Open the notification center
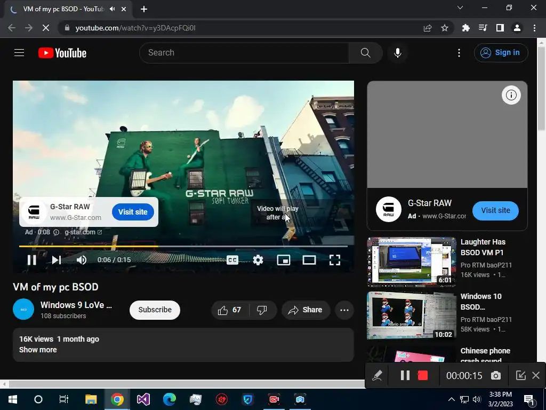Viewport: 546px width, 410px height. coord(529,399)
